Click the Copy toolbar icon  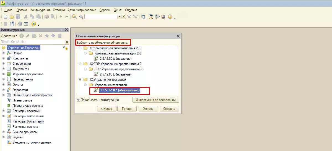pyautogui.click(x=32, y=17)
